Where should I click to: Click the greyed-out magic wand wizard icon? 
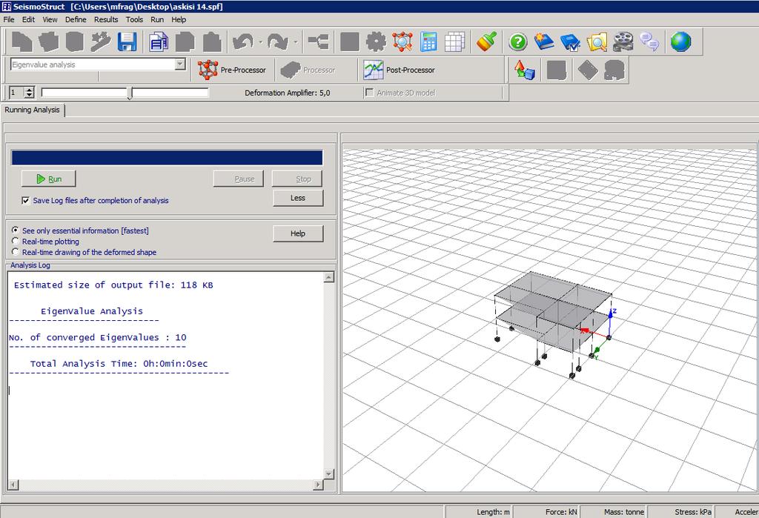pyautogui.click(x=101, y=41)
